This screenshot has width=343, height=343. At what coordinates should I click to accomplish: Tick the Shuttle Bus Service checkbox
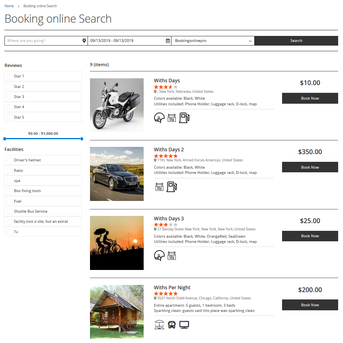pos(10,211)
